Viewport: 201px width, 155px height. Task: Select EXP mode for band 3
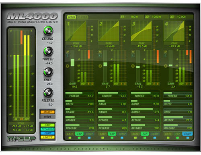[145, 134]
